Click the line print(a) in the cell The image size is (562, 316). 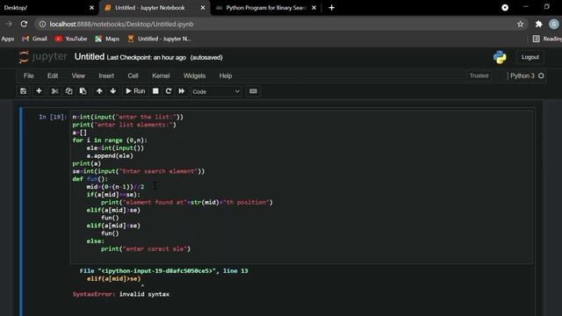87,164
